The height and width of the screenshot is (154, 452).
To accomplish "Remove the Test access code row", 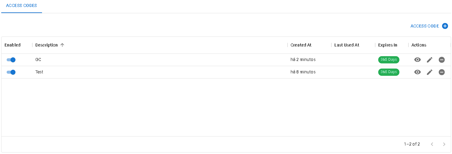I will coord(442,72).
